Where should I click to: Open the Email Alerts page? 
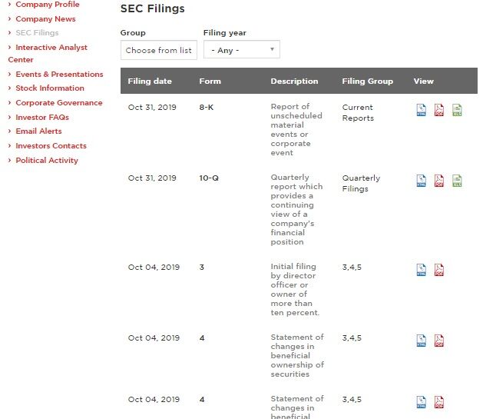pyautogui.click(x=38, y=131)
